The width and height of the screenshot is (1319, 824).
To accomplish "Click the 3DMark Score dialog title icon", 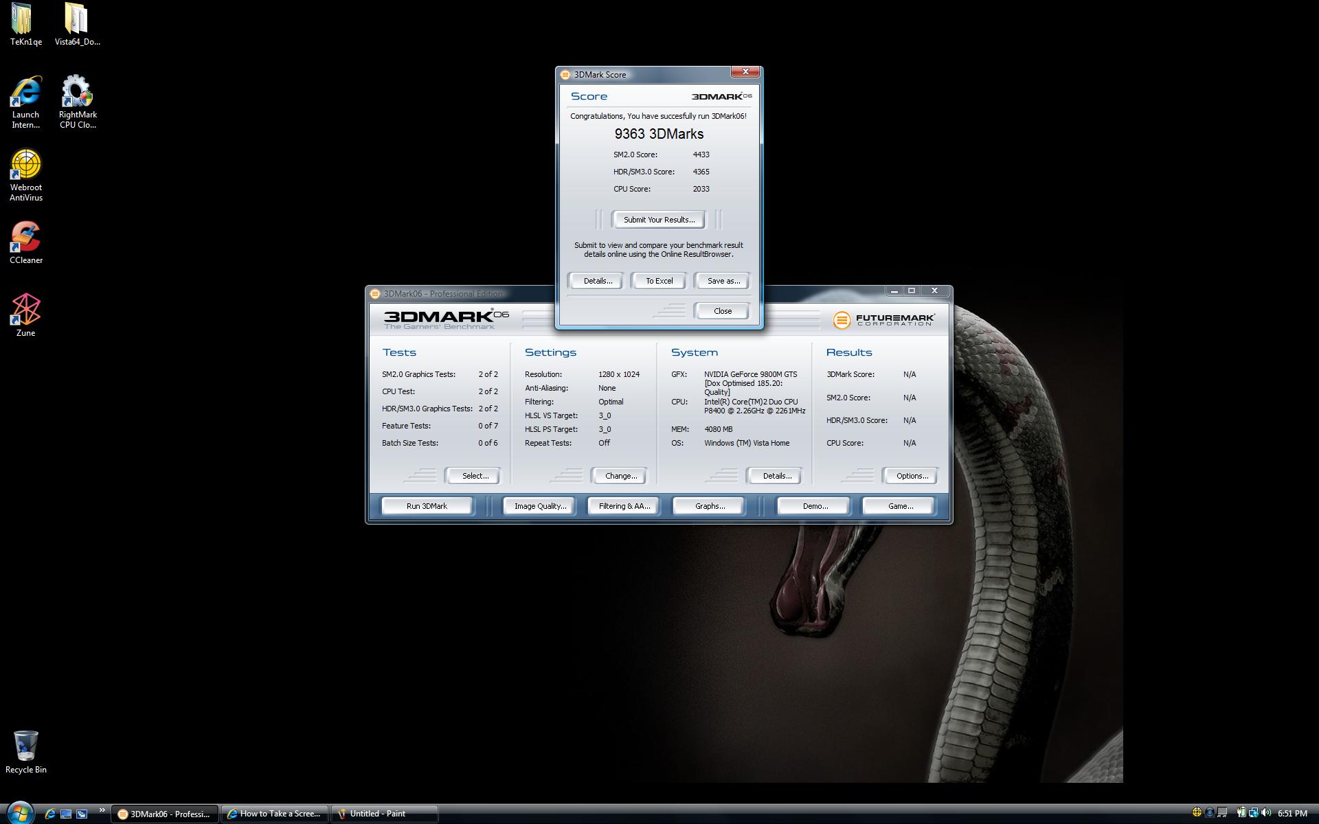I will coord(565,75).
